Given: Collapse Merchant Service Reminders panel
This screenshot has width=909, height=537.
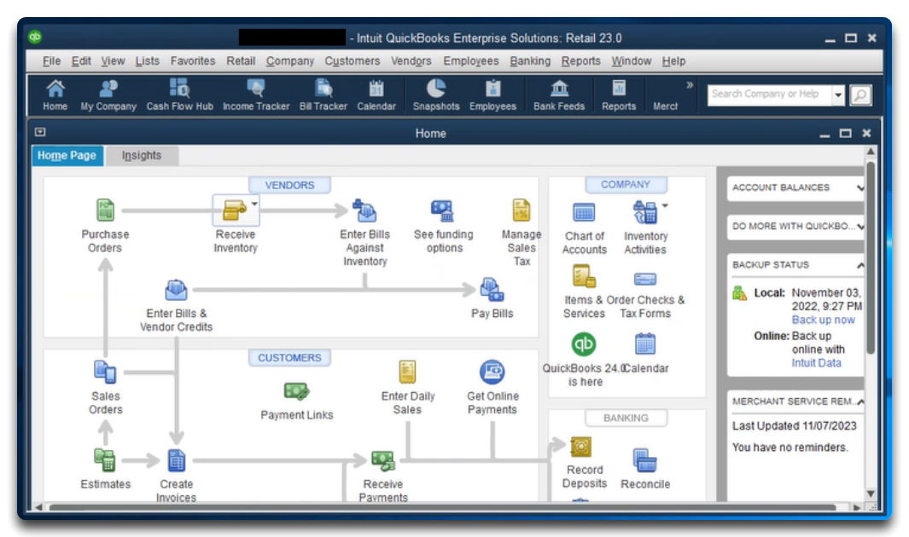Looking at the screenshot, I should pyautogui.click(x=860, y=401).
